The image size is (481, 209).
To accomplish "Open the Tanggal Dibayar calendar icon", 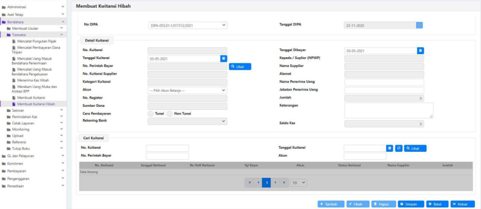I will 420,51.
